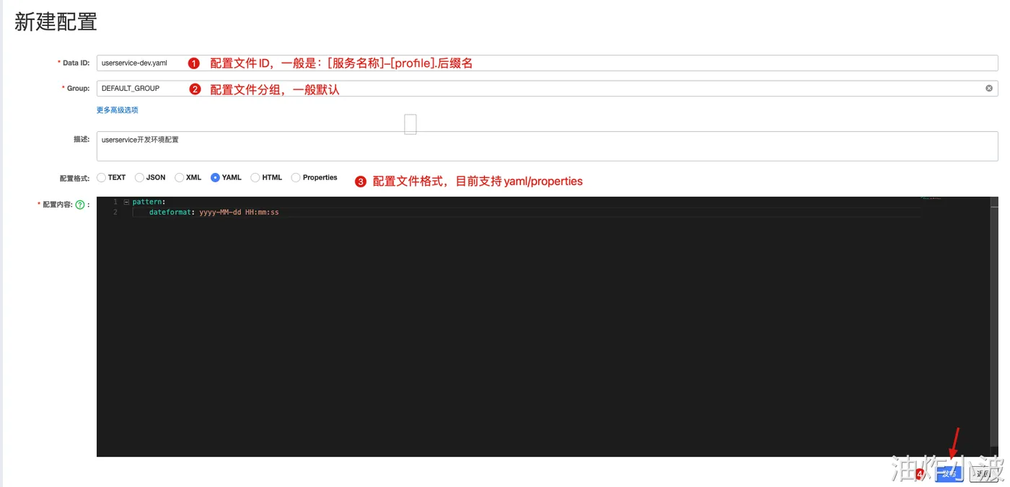Click the Data ID input field

(547, 63)
